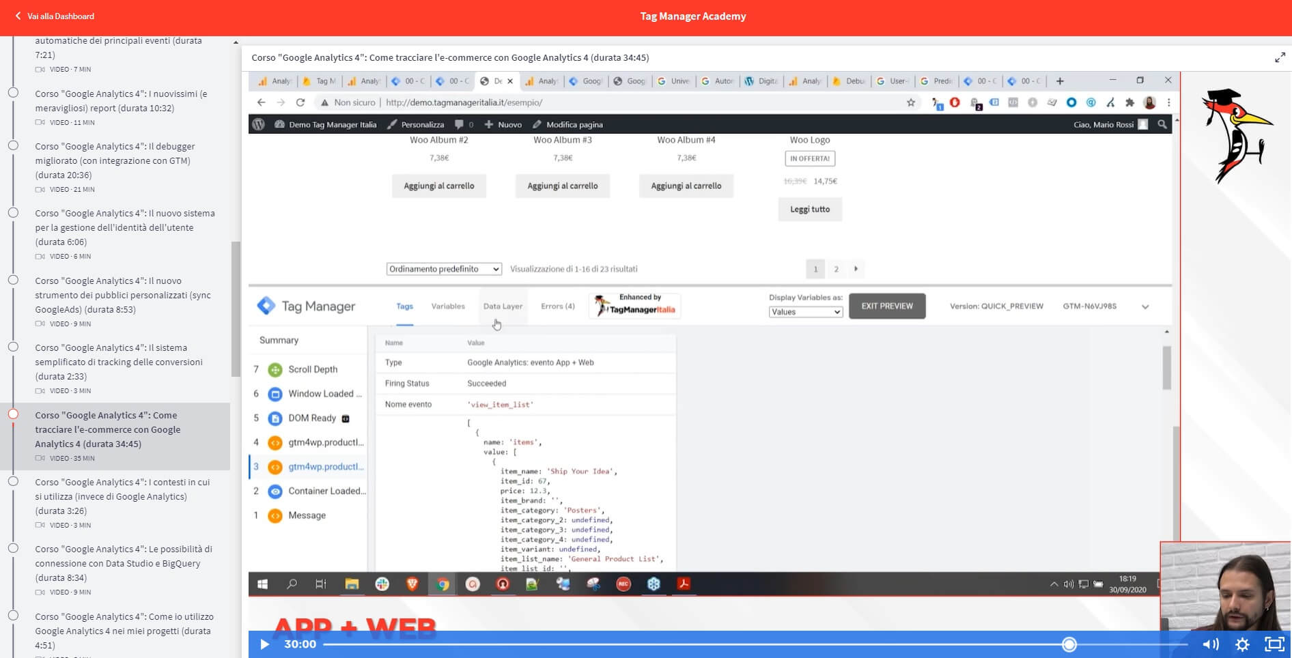Screen dimensions: 1292x658
Task: Add Woo Album #4 to cart
Action: pyautogui.click(x=686, y=186)
